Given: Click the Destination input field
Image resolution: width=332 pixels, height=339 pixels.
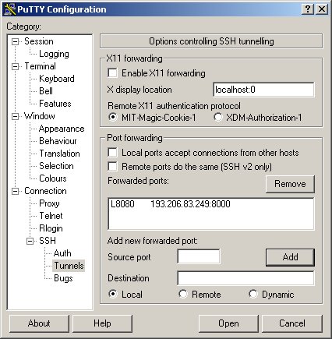Looking at the screenshot, I should pyautogui.click(x=245, y=278).
